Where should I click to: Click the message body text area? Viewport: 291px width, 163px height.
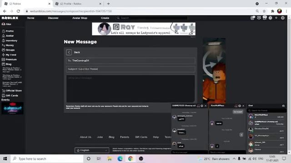coord(130,89)
